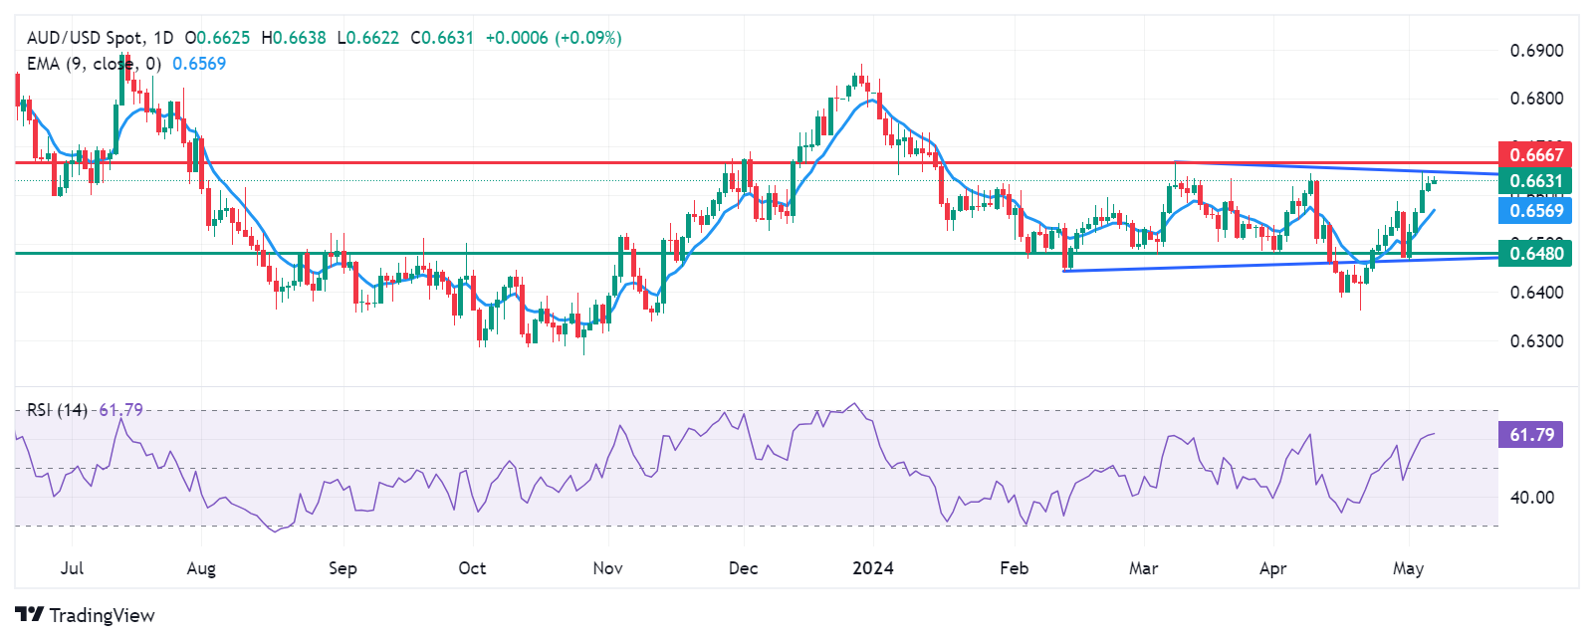This screenshot has width=1594, height=641.
Task: Click the 0.6900 price axis label
Action: [1536, 51]
